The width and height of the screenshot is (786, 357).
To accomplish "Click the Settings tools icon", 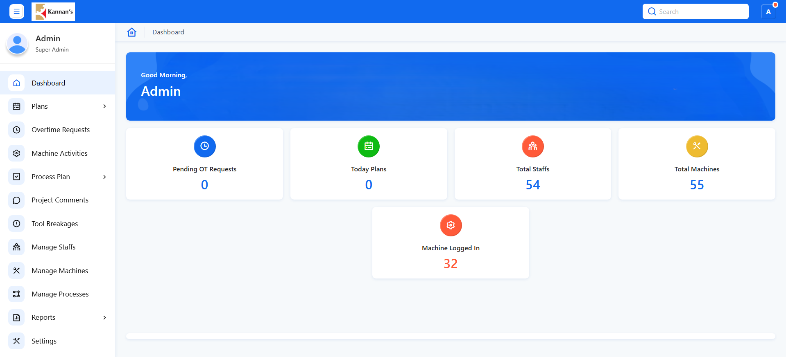I will pos(16,341).
